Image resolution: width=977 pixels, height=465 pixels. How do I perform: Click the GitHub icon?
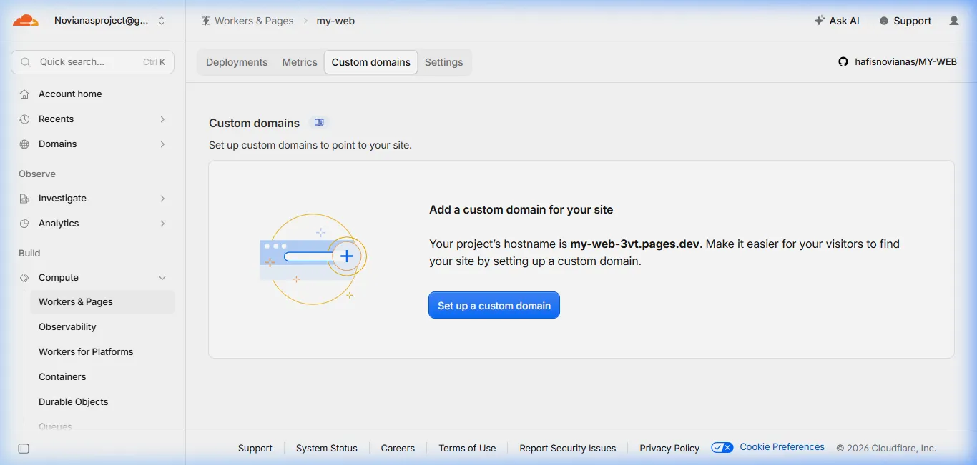pyautogui.click(x=843, y=62)
